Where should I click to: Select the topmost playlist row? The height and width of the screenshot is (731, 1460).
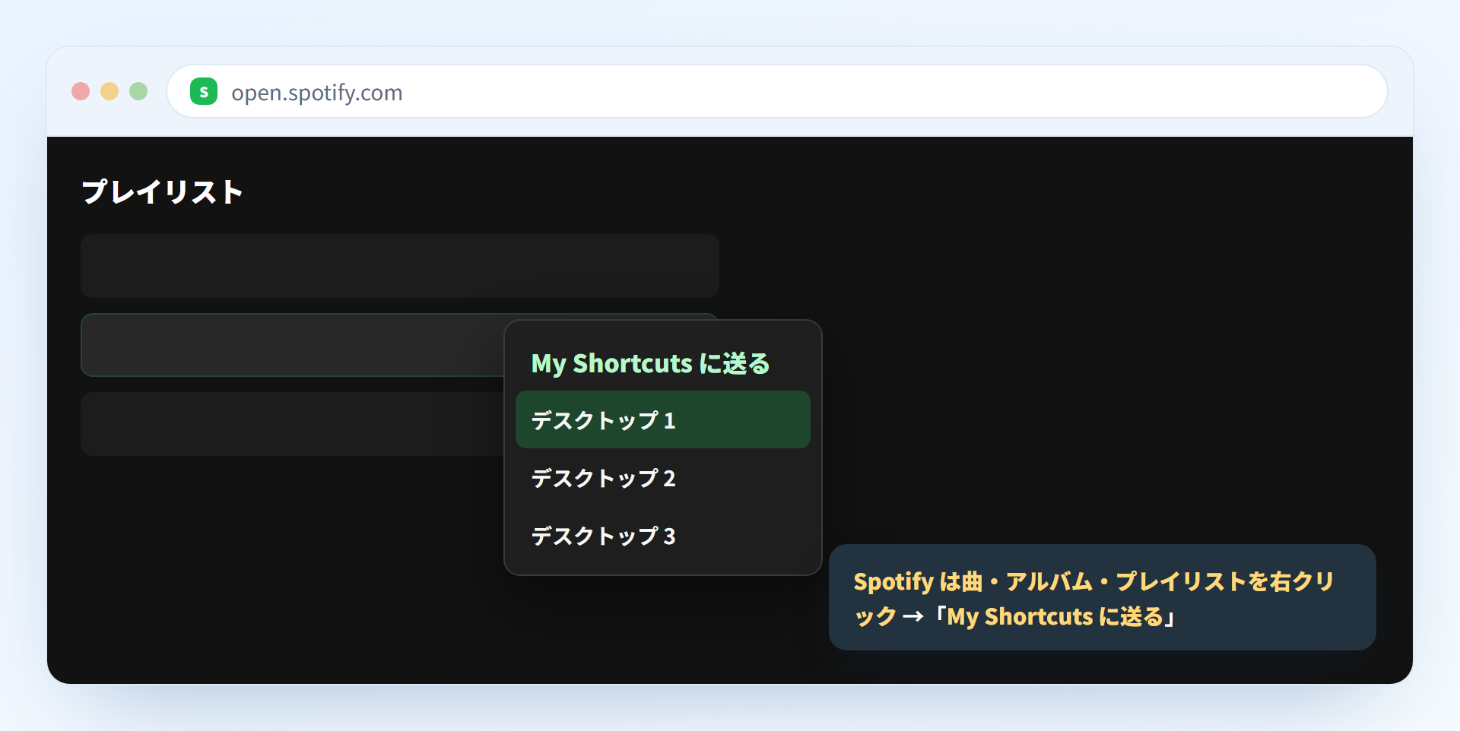point(400,266)
